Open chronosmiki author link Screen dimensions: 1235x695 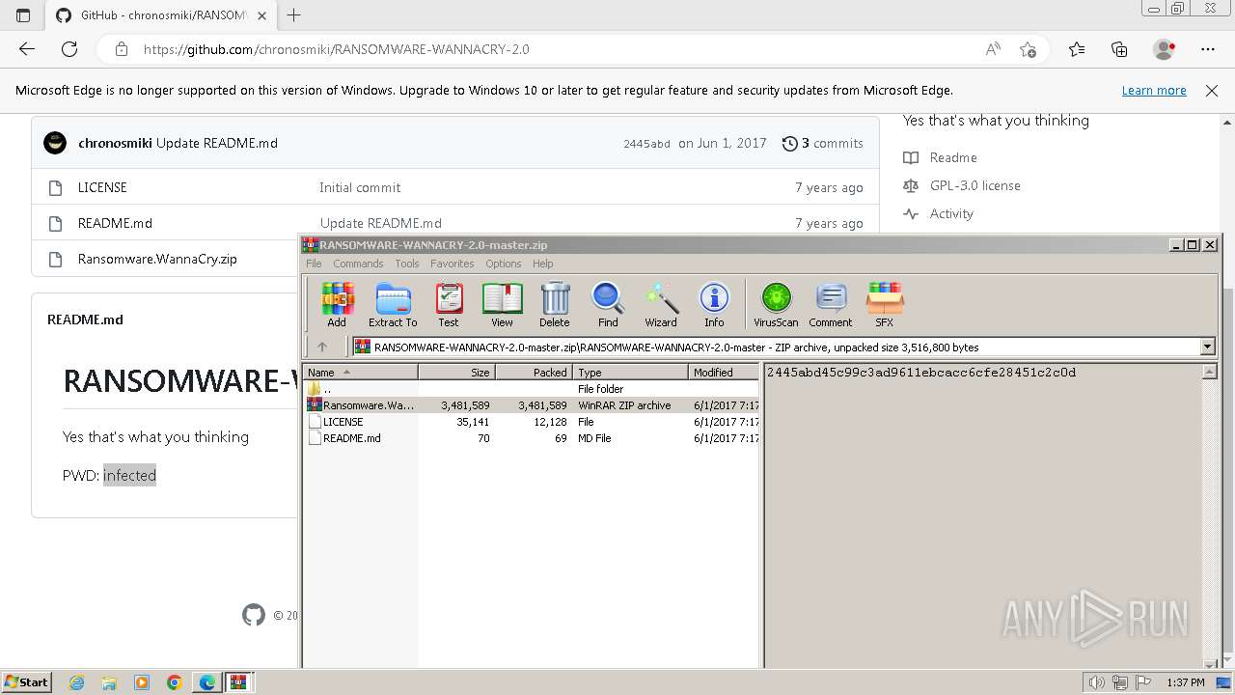pos(115,143)
